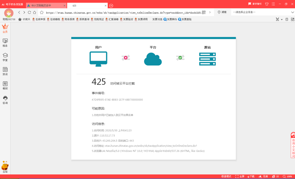The height and width of the screenshot is (179, 295).
Task: Open the 宝箱 treasure chest icon
Action: pos(5,167)
